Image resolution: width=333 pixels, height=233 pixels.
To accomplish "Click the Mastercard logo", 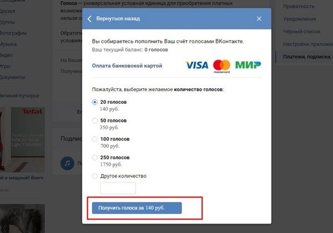I will (x=221, y=66).
